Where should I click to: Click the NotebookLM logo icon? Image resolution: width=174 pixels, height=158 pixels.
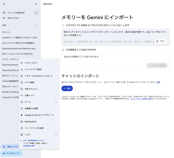[22, 122]
